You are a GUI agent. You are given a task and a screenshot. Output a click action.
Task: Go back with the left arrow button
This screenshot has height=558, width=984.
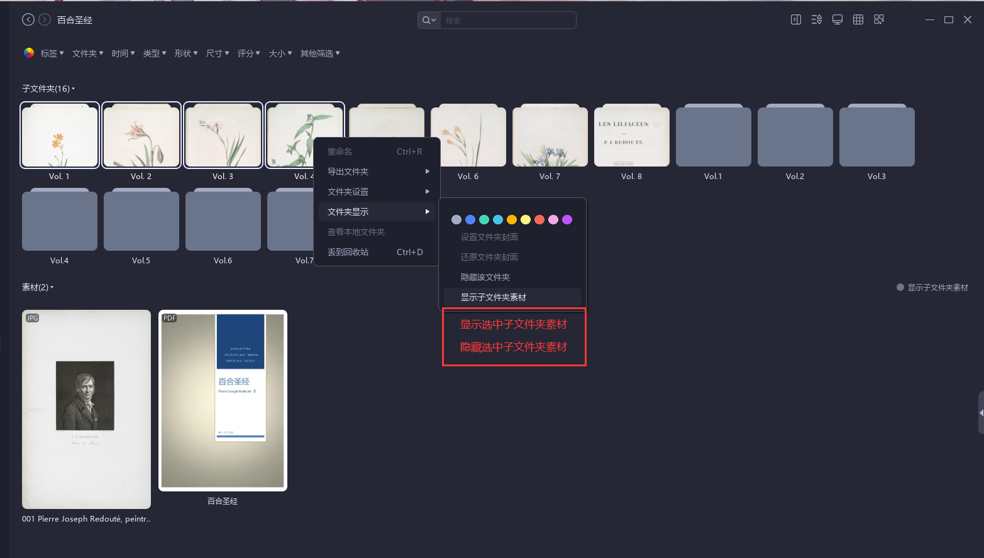28,19
